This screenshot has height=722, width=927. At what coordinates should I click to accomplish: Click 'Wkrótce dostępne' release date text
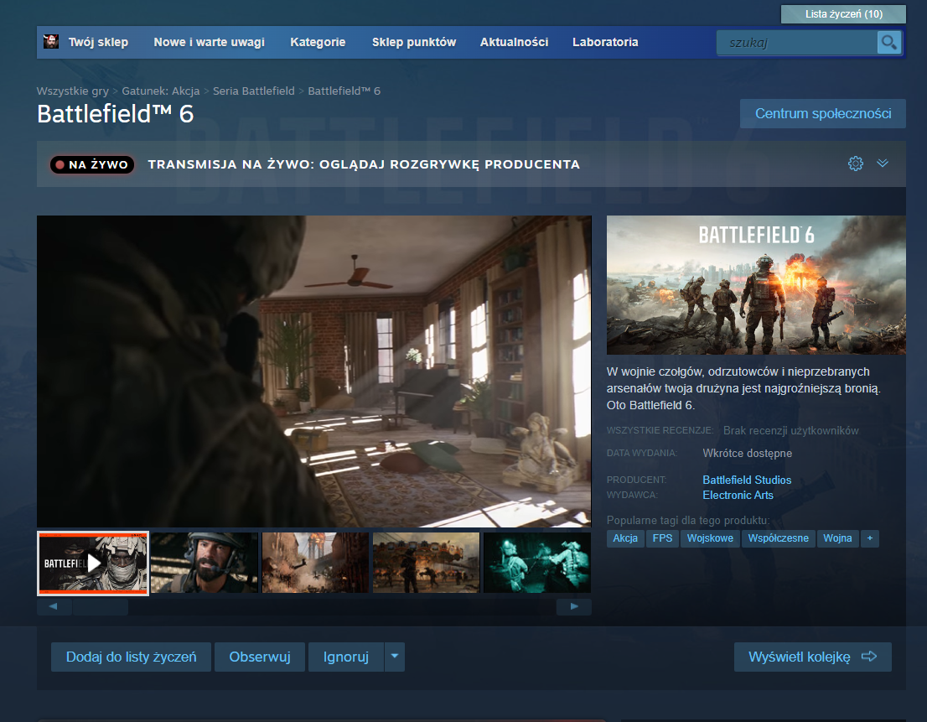click(x=748, y=453)
